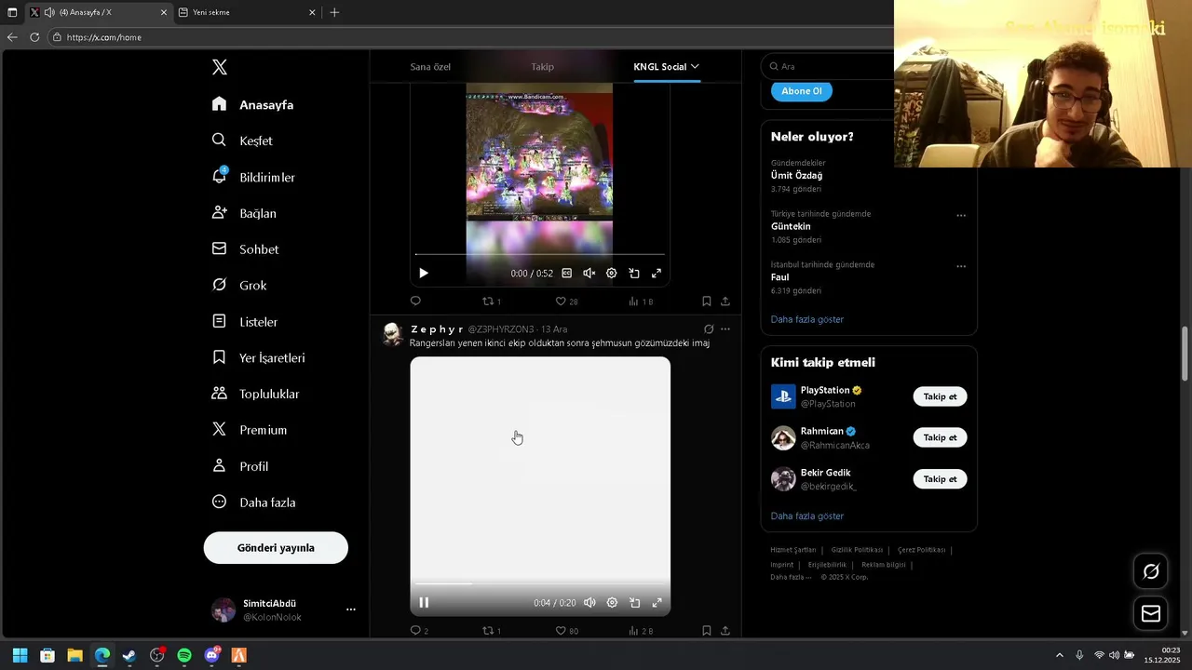Screen dimensions: 1192x670
Task: Reply to the Bandicam video post
Action: [415, 301]
